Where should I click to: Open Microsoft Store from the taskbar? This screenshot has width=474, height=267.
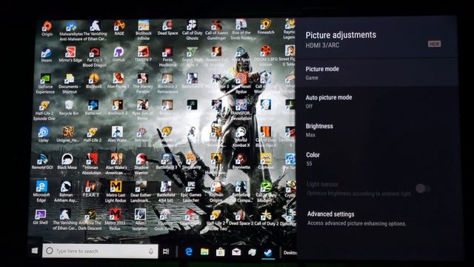coord(221,252)
